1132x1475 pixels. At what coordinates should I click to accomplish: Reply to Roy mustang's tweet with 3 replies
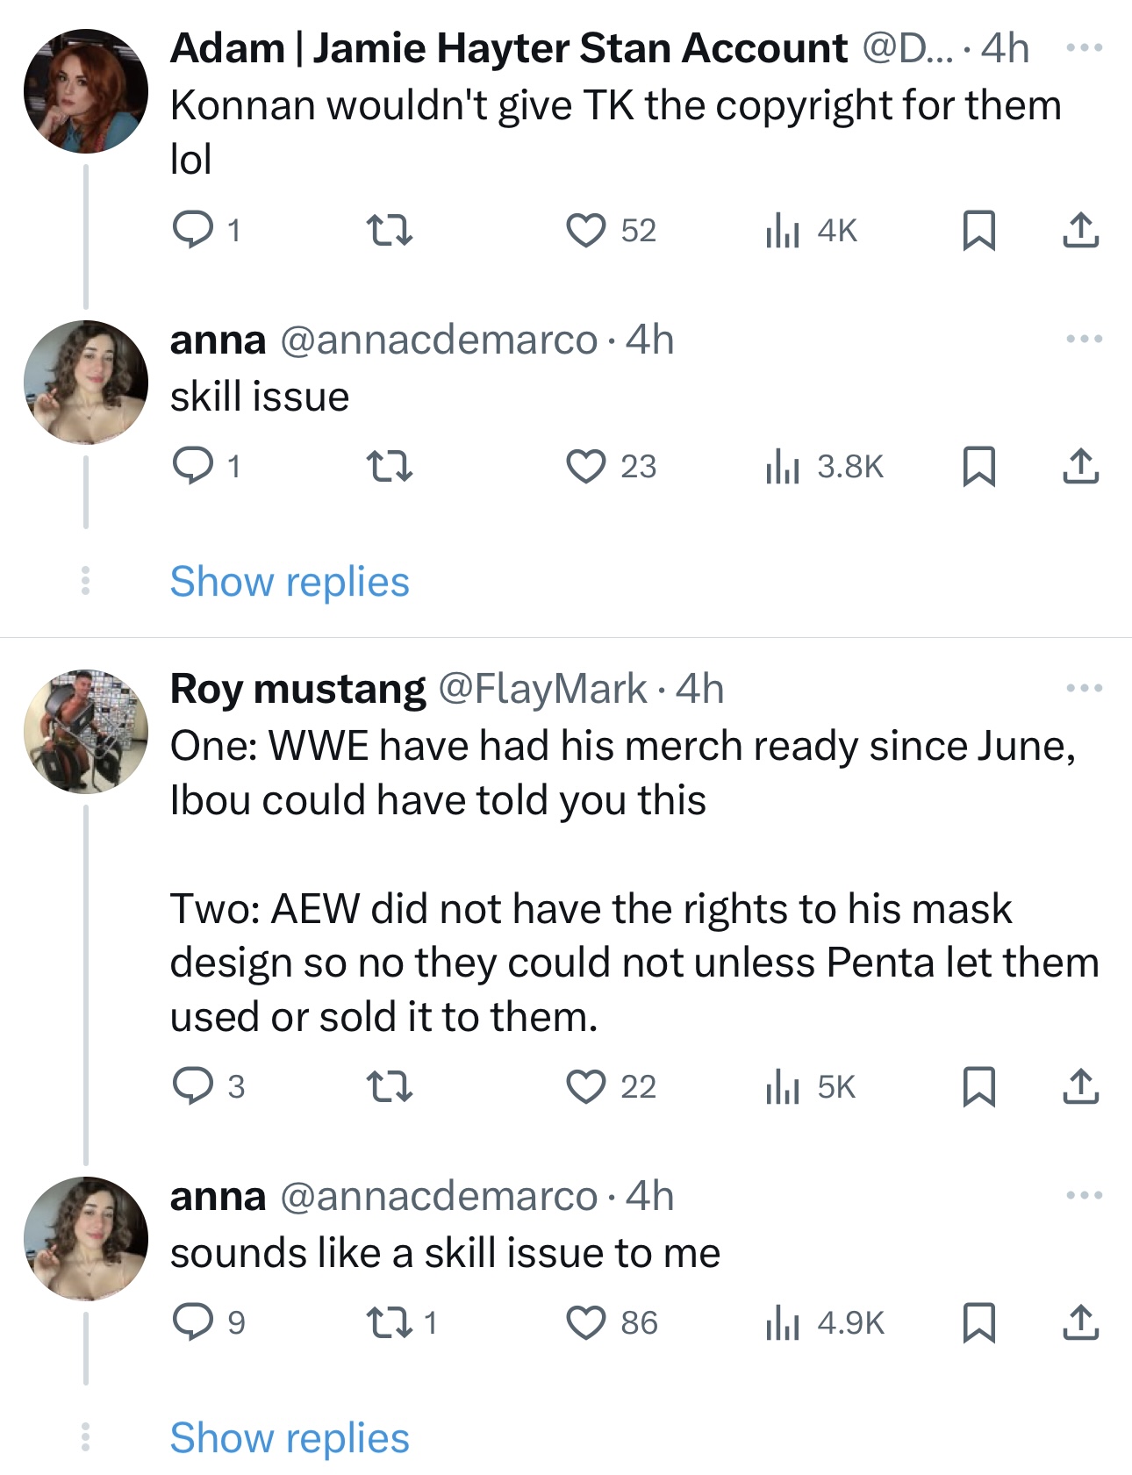(x=192, y=1086)
